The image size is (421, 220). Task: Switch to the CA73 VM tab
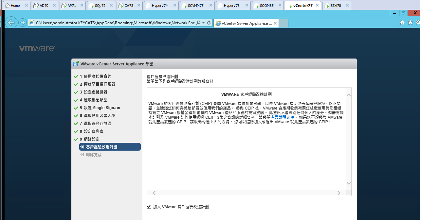(x=129, y=5)
